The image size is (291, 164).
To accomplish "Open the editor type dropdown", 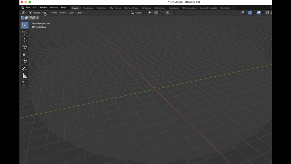I will coord(24,13).
